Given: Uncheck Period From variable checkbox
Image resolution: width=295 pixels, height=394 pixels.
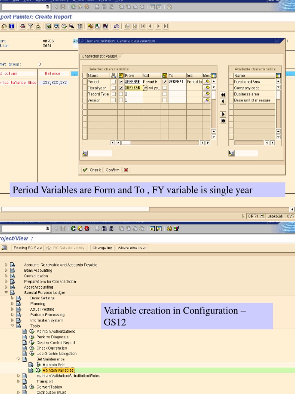Looking at the screenshot, I should [121, 82].
